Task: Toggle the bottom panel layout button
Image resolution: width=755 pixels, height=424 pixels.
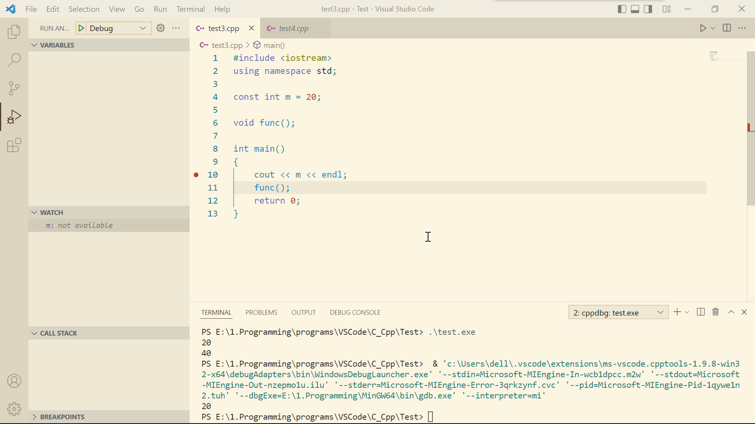Action: 635,9
